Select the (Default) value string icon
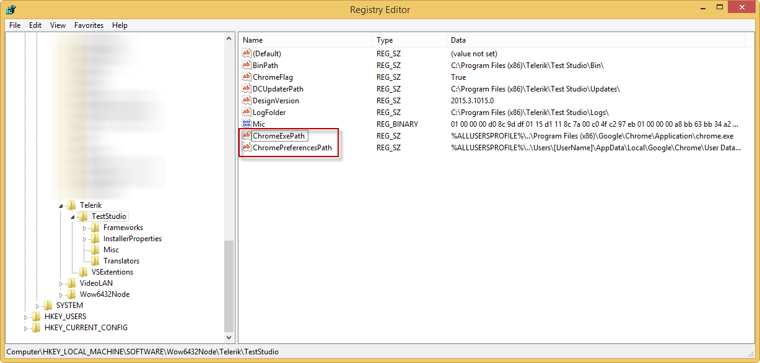The width and height of the screenshot is (760, 363). (247, 54)
